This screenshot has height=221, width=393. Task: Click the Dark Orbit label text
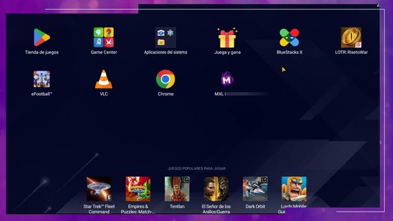255,206
